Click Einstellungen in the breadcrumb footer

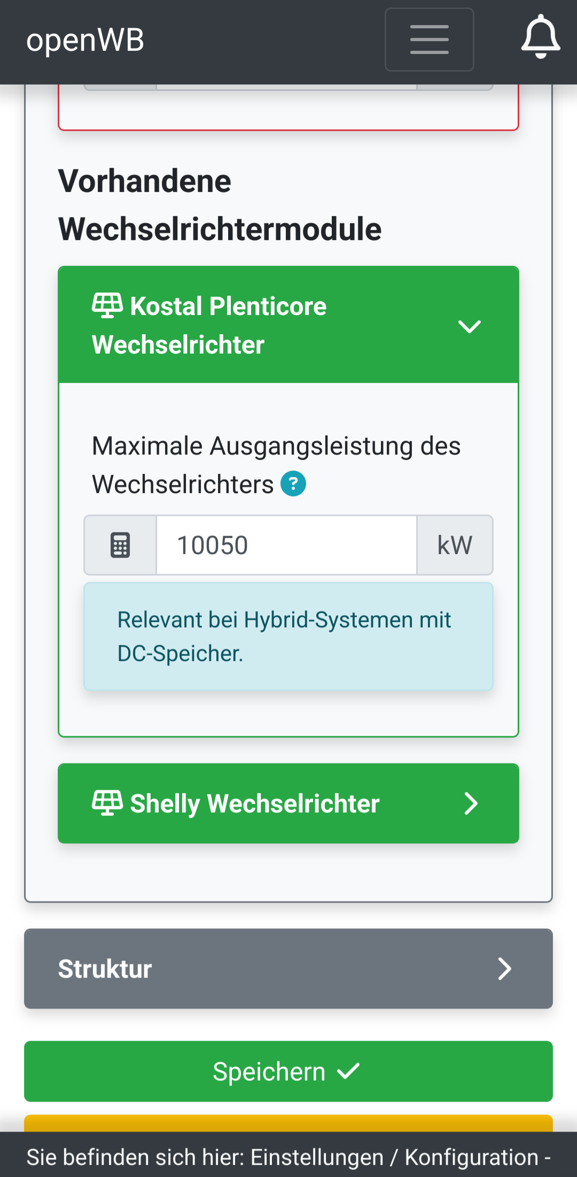(x=317, y=1157)
